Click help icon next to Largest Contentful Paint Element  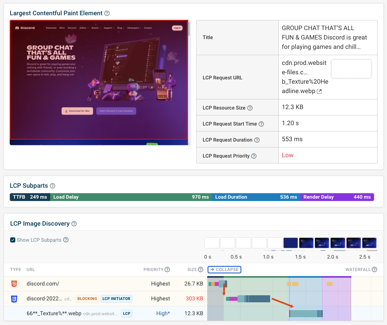pos(107,13)
